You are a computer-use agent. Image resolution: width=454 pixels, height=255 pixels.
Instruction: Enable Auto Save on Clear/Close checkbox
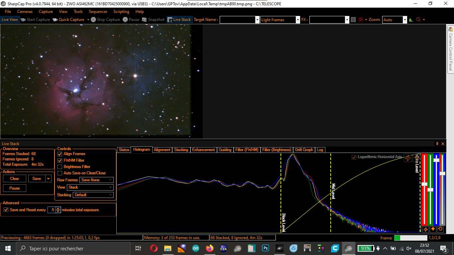pos(60,173)
